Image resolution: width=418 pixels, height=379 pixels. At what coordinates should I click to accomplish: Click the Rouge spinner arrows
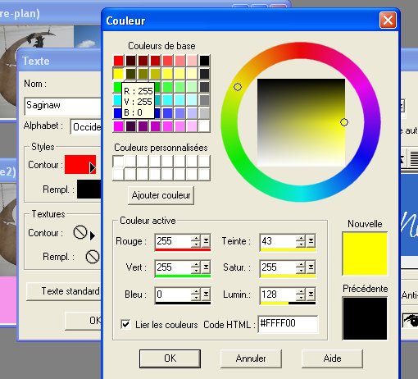(196, 241)
